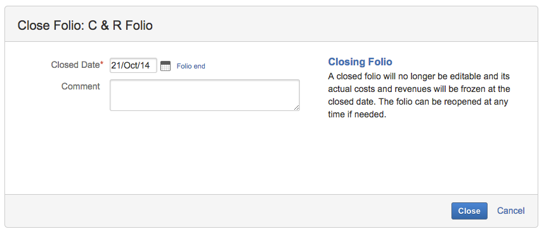The image size is (544, 236).
Task: Cancel the close folio dialog
Action: click(x=510, y=211)
